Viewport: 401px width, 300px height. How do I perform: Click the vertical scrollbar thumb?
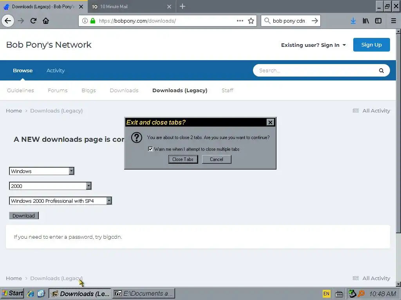tap(398, 133)
